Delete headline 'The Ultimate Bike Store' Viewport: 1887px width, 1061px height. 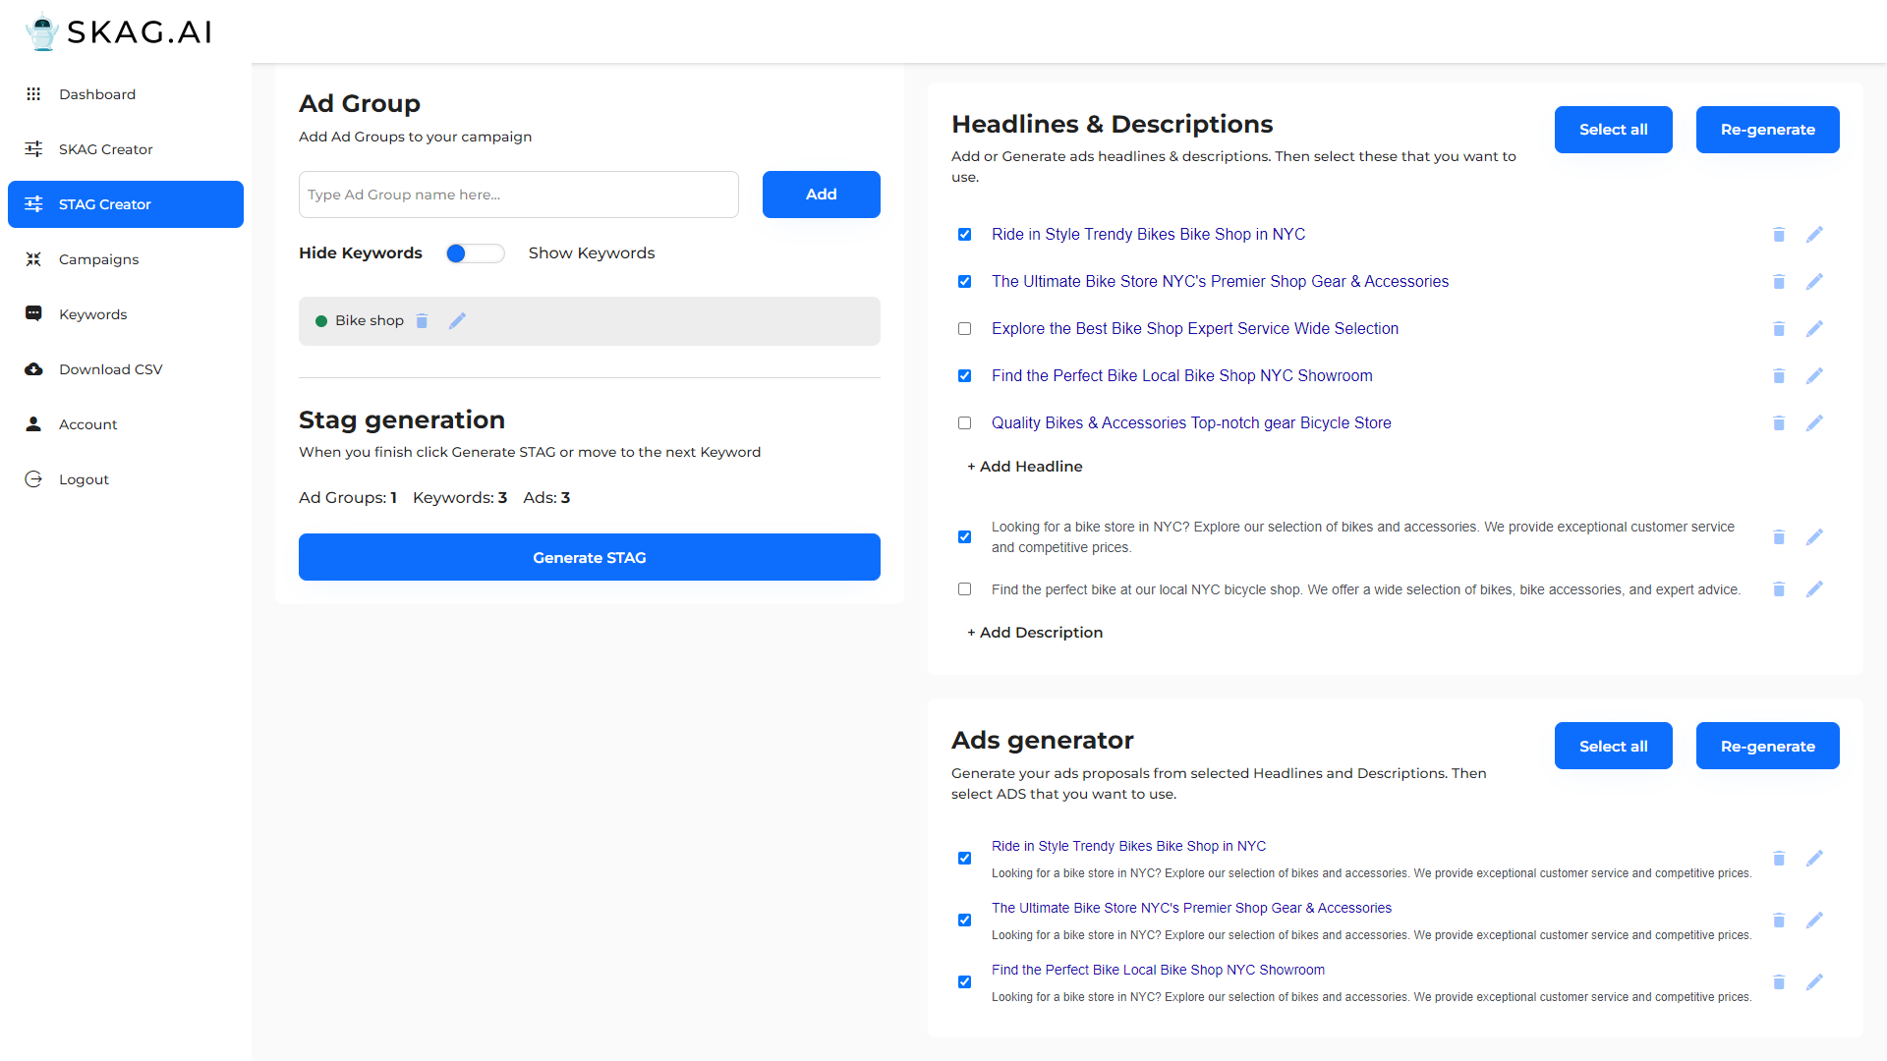(1779, 282)
